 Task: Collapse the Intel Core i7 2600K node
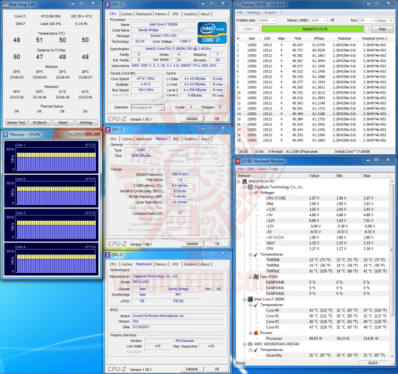coord(244,299)
